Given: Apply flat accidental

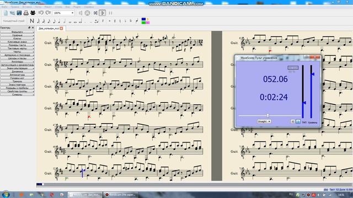Looking at the screenshot, I should 125,21.
